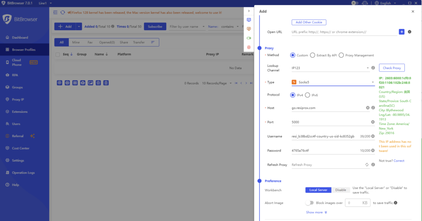This screenshot has height=221, width=422.
Task: Click the Subscribe button
Action: (155, 26)
